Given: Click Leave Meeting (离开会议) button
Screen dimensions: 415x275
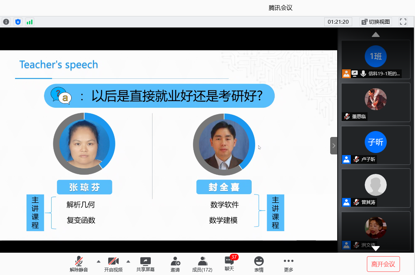Looking at the screenshot, I should 383,264.
